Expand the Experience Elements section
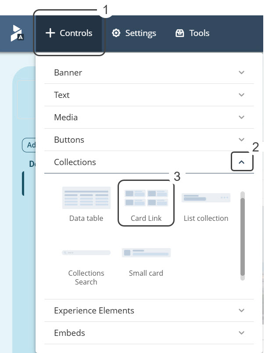265x353 pixels. (149, 310)
